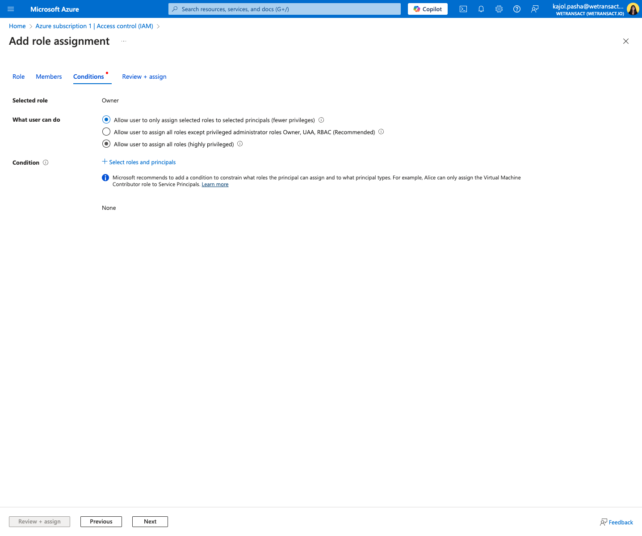This screenshot has width=642, height=536.
Task: Open Azure subscription 1 Access control breadcrumb
Action: click(x=94, y=26)
